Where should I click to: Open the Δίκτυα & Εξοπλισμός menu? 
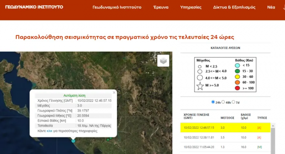coord(235,7)
